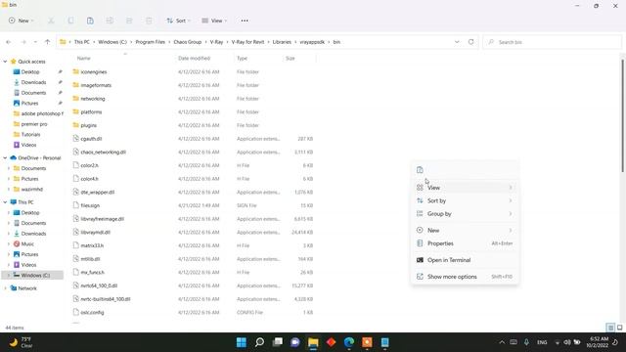Viewport: 626px width, 352px height.
Task: Choose Properties from context menu
Action: pos(465,243)
